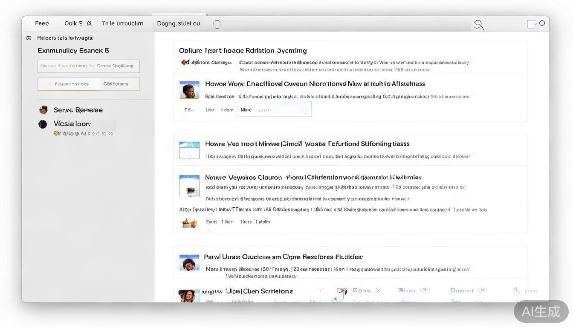Open the Nlere dropdown box
The image size is (573, 327).
point(275,109)
